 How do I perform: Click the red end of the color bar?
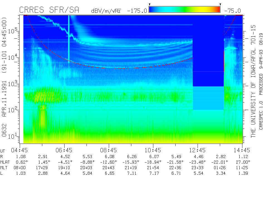click(217, 10)
